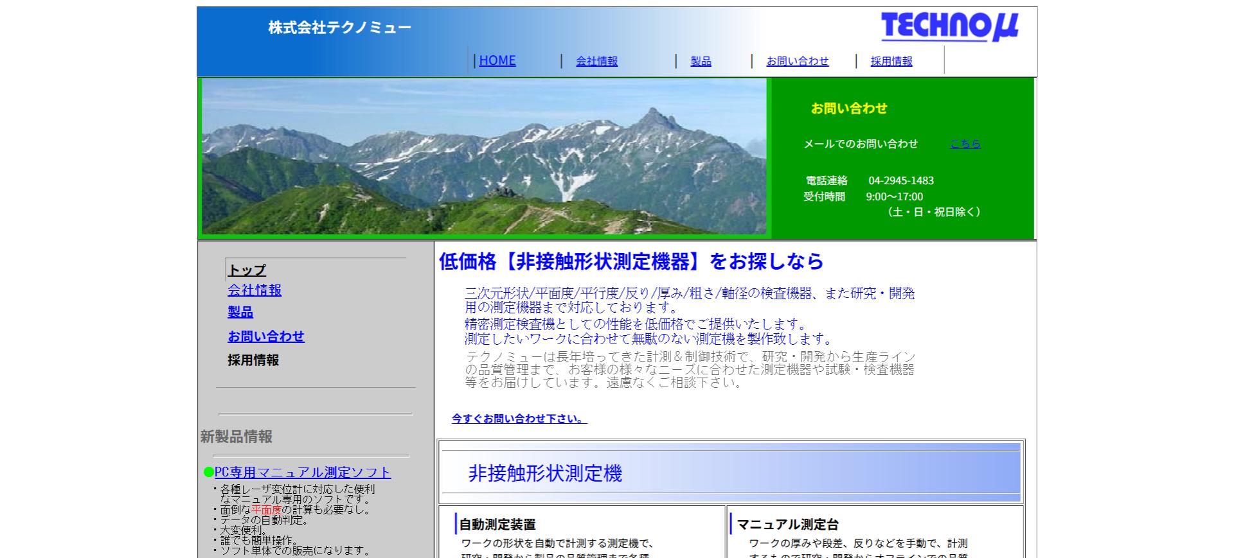
Task: Open the HOME link in top navigation
Action: [x=497, y=60]
